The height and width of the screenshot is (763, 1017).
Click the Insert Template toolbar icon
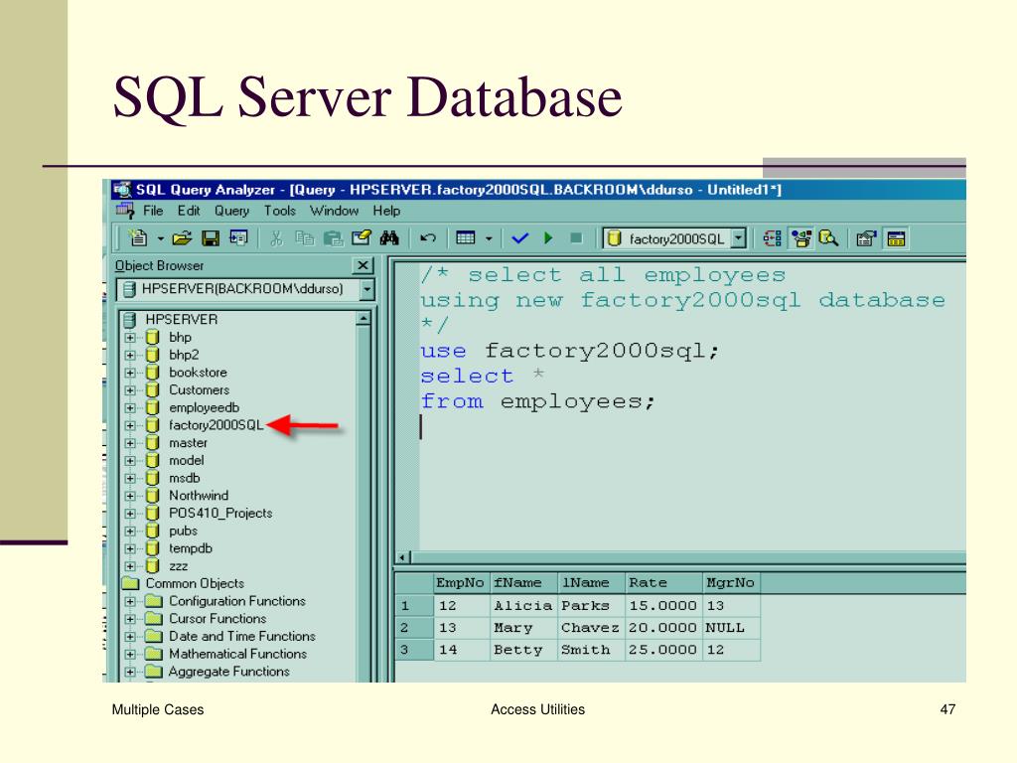(x=238, y=238)
